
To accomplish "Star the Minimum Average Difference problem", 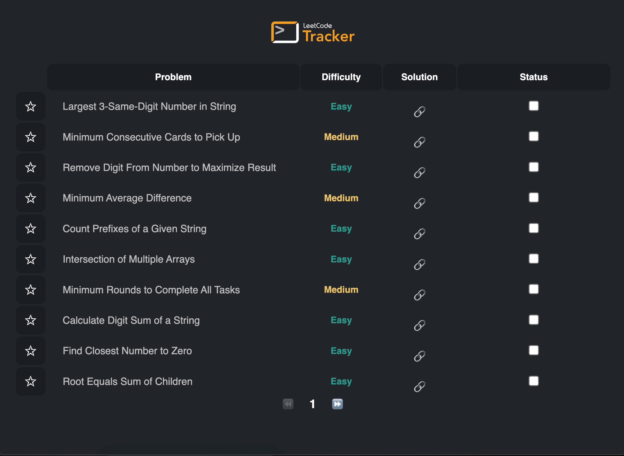I will click(31, 198).
